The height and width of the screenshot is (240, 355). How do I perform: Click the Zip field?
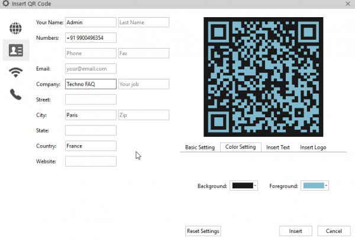tap(144, 115)
